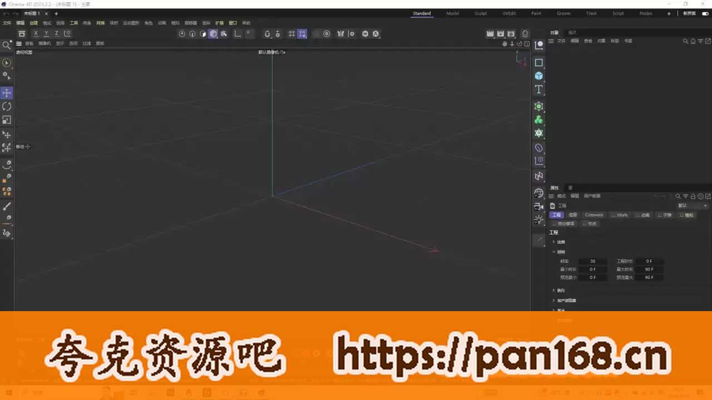The image size is (712, 400).
Task: Switch to the UVEdit layout tab
Action: pos(508,13)
